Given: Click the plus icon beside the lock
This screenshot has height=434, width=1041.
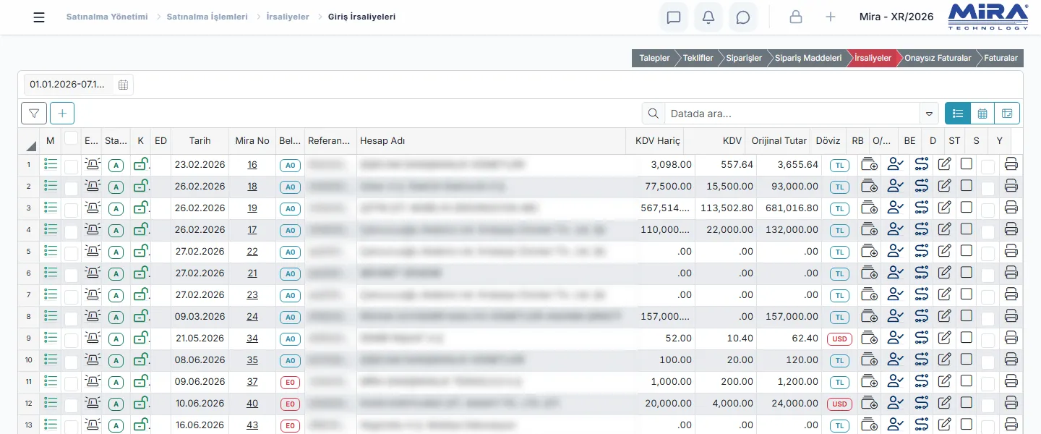Looking at the screenshot, I should (x=831, y=17).
